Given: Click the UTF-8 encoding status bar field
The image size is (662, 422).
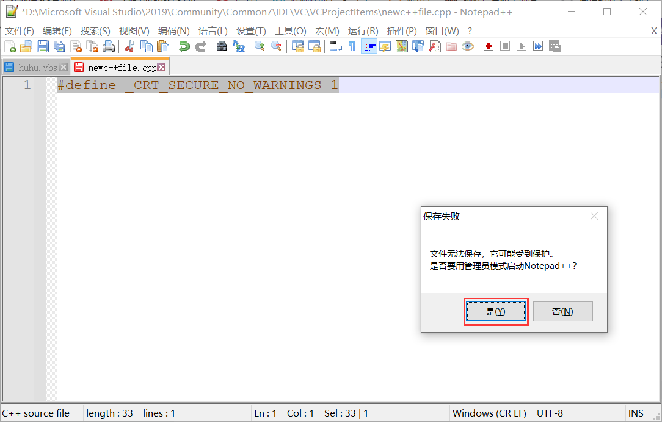Looking at the screenshot, I should (548, 413).
